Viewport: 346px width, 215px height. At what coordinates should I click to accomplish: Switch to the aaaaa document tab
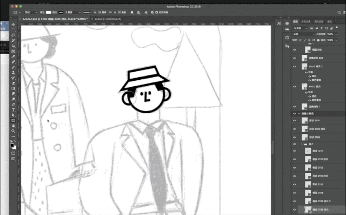pos(108,19)
